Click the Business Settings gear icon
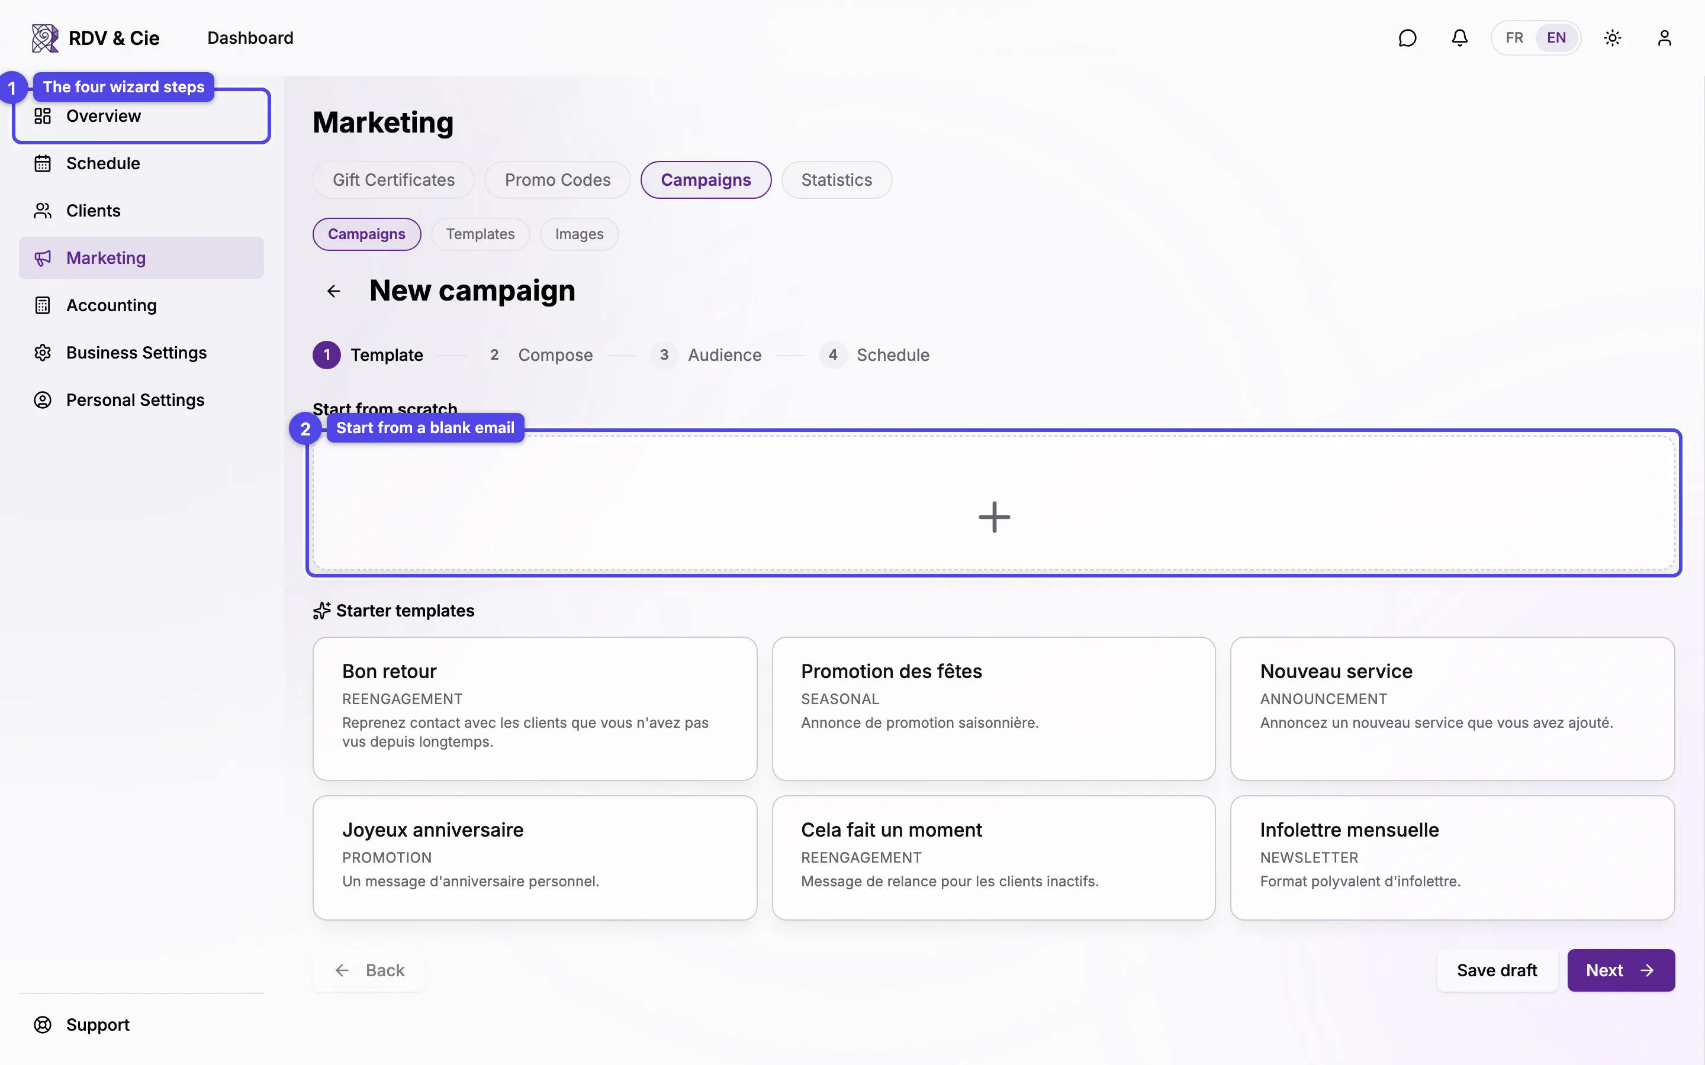Image resolution: width=1705 pixels, height=1065 pixels. [x=43, y=352]
